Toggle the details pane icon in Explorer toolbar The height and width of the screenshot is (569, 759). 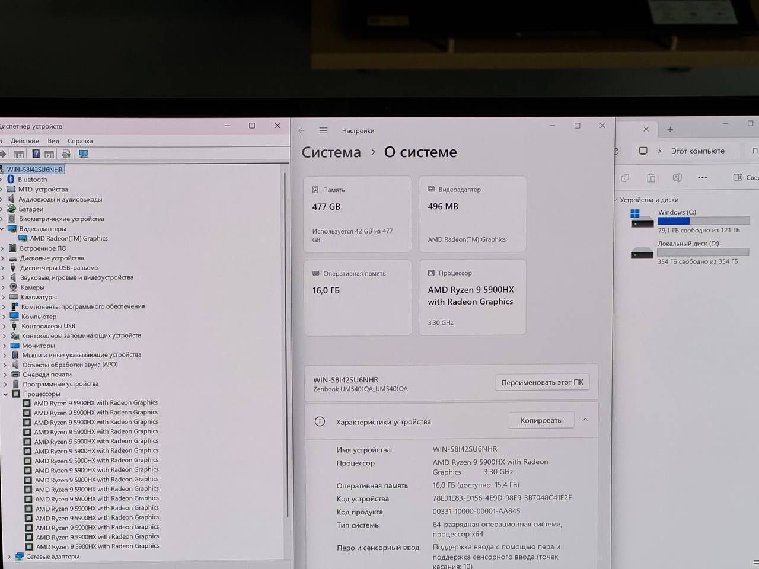[x=738, y=177]
